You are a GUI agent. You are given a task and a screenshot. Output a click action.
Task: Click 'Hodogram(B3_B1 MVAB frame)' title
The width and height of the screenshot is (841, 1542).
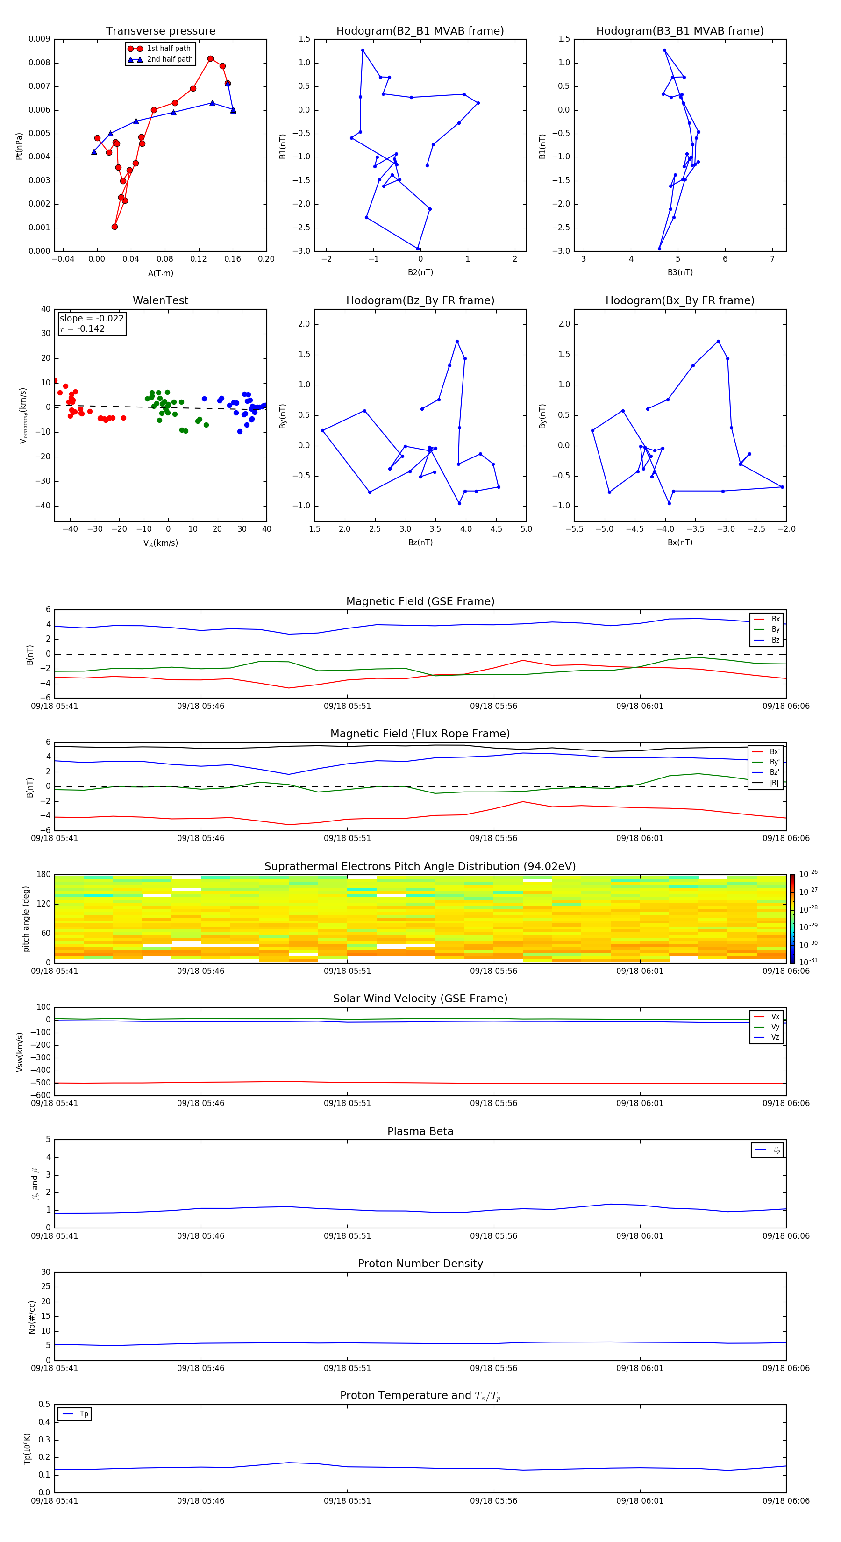[x=680, y=30]
